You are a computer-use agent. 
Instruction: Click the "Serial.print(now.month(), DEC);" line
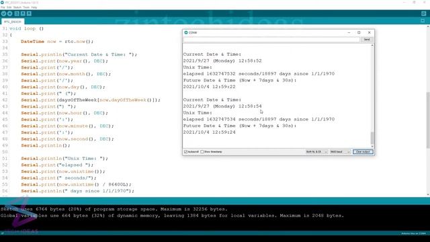pyautogui.click(x=66, y=74)
